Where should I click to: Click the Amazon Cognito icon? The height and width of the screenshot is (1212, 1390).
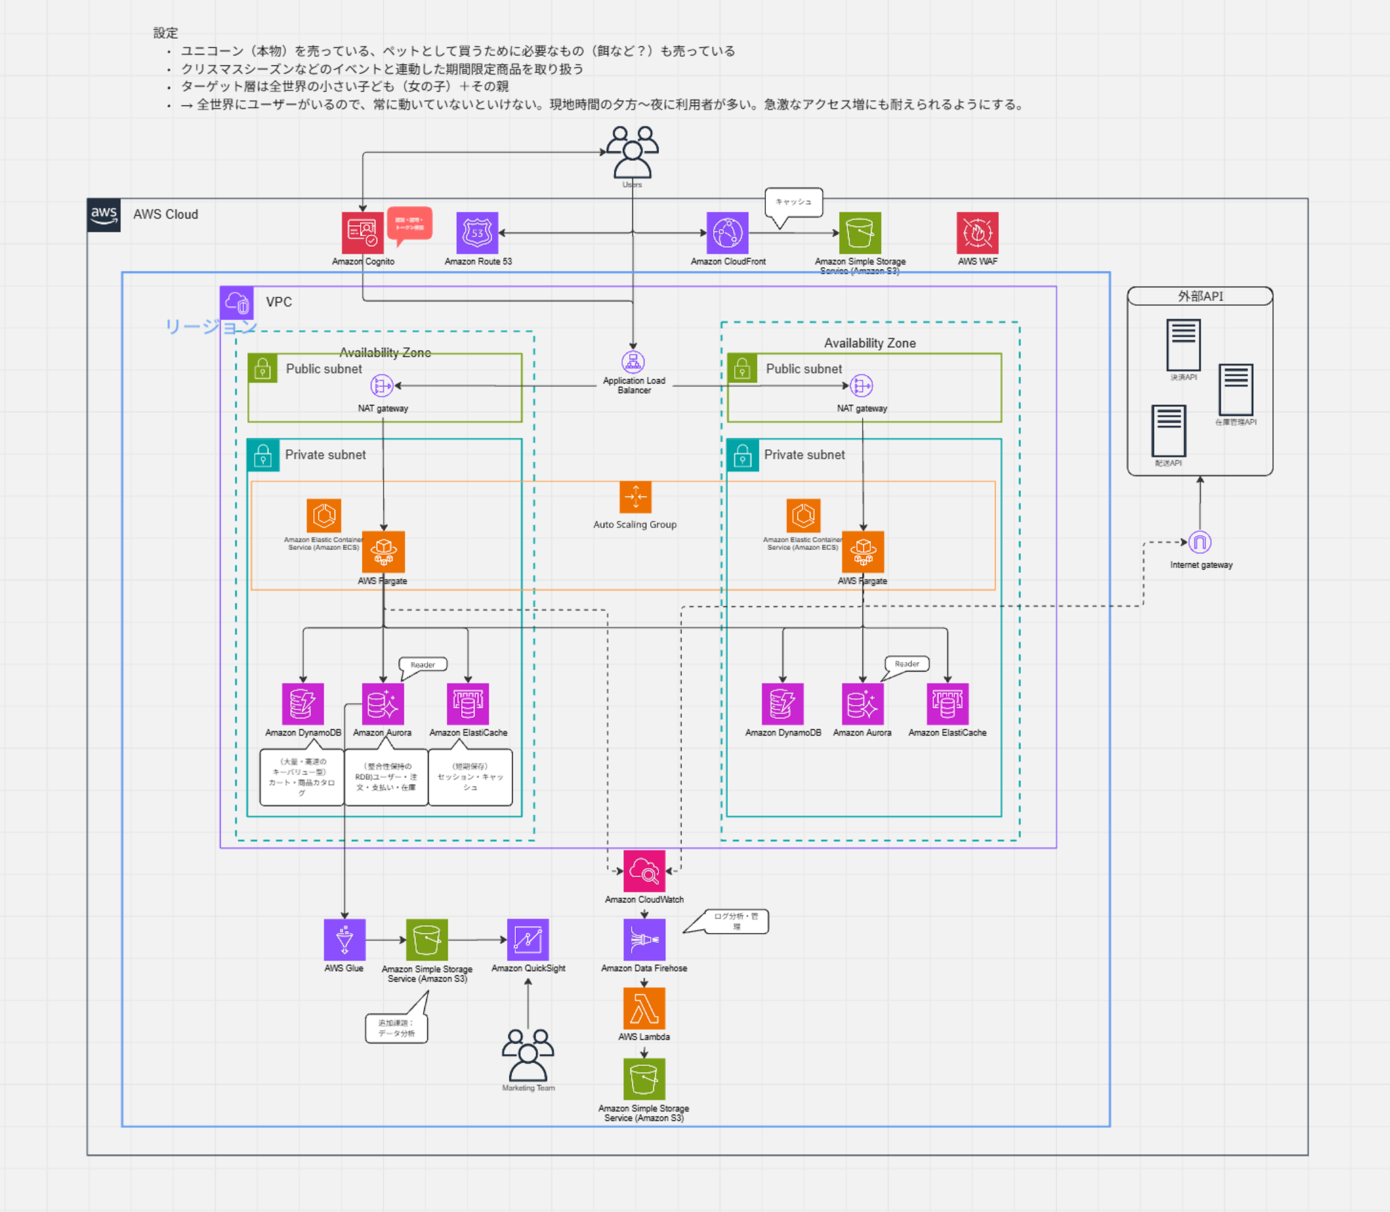click(363, 233)
